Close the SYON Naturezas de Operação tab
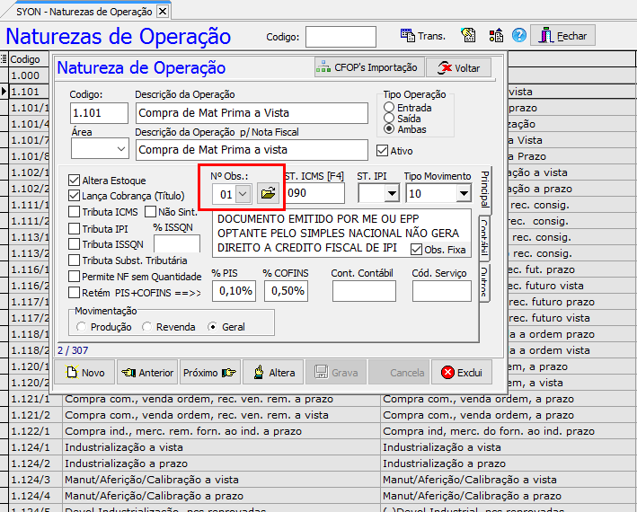 pyautogui.click(x=162, y=12)
